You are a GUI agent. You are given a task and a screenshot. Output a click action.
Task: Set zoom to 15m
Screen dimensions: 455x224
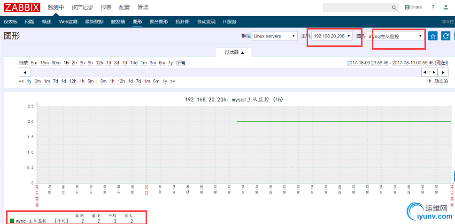click(45, 63)
